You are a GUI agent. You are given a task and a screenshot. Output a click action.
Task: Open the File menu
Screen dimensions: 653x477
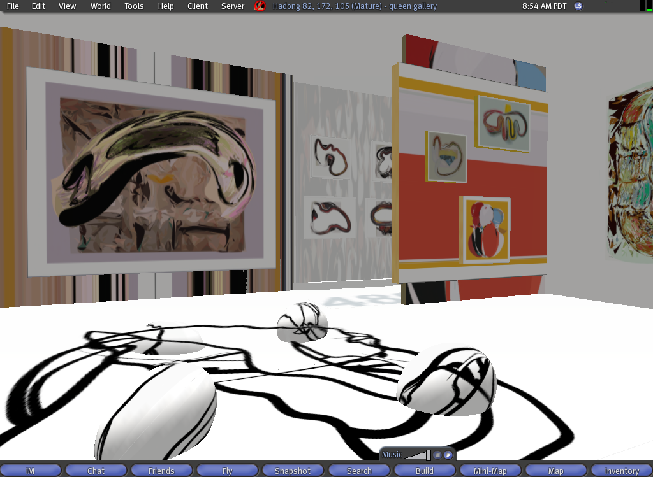[13, 6]
